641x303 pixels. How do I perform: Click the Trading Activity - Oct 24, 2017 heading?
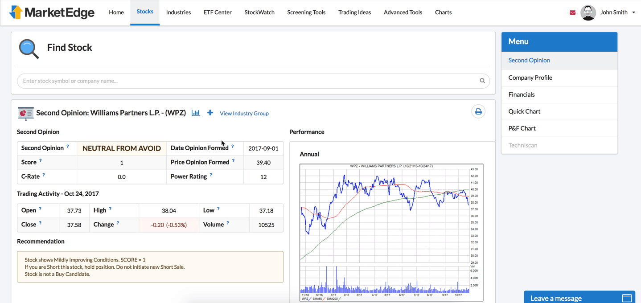point(58,194)
